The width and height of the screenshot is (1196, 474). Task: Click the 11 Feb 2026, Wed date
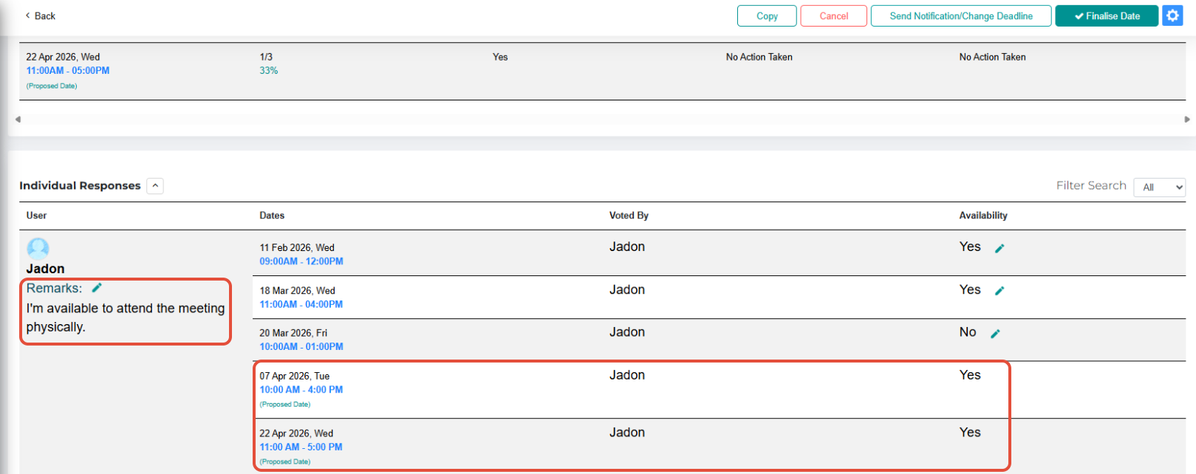[x=297, y=247]
